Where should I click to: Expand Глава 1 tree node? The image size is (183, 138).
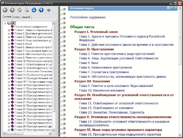[x=9, y=30]
